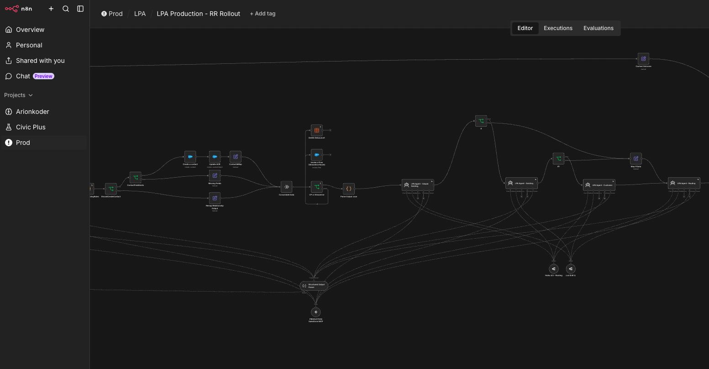This screenshot has height=369, width=709.
Task: Click the n8n logo
Action: 19,9
